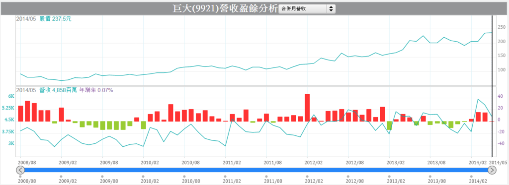Click the -40 growth-rate axis label
509x185 pixels.
point(501,143)
